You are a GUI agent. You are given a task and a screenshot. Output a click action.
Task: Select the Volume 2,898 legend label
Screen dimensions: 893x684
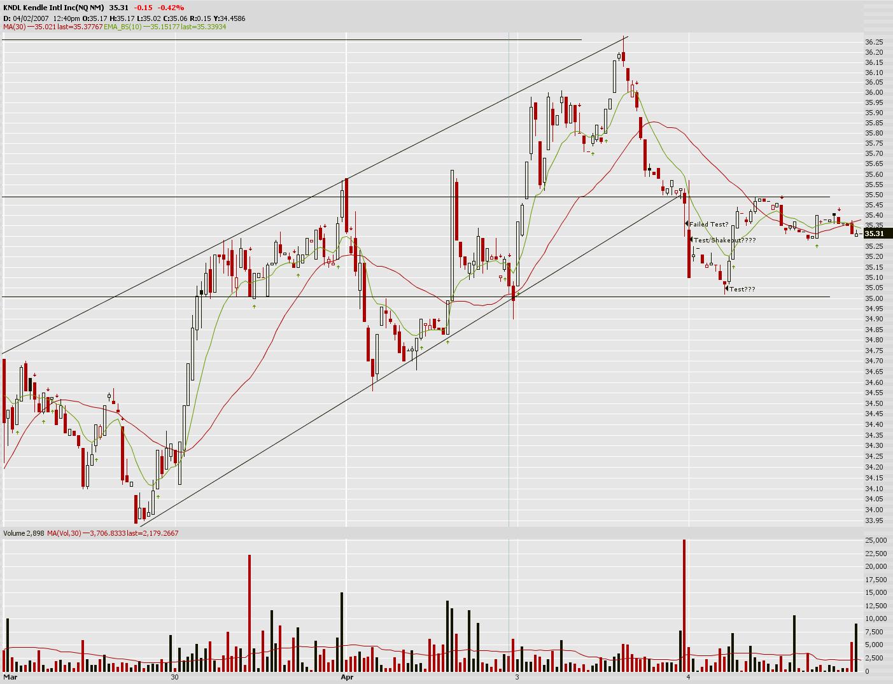(24, 533)
